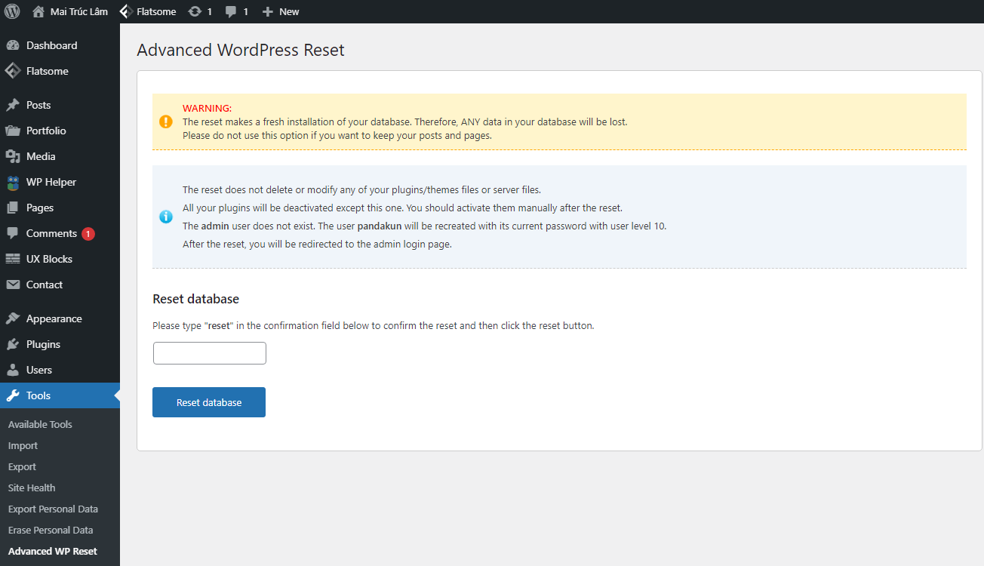The width and height of the screenshot is (984, 566).
Task: Click the Tools wrench icon
Action: (13, 395)
